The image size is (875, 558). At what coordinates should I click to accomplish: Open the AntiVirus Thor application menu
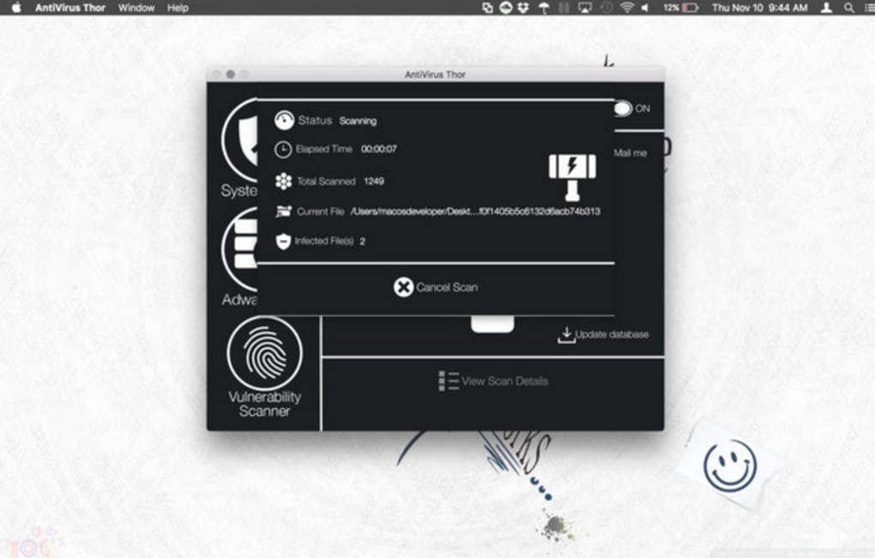click(70, 8)
